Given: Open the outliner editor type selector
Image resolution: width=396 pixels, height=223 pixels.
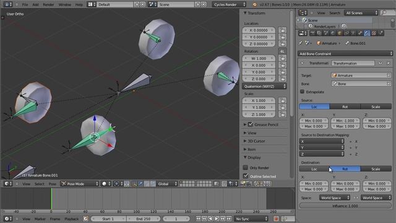Looking at the screenshot, I should [303, 12].
